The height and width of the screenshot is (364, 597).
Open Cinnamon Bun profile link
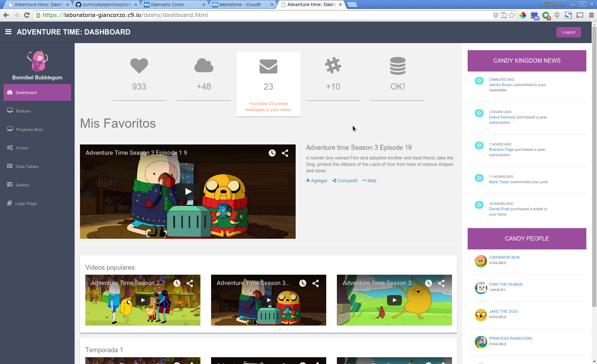504,257
